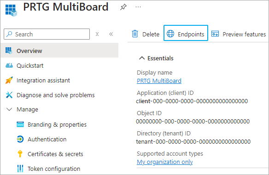Image resolution: width=269 pixels, height=175 pixels.
Task: Click the Supported account types label
Action: 170,154
